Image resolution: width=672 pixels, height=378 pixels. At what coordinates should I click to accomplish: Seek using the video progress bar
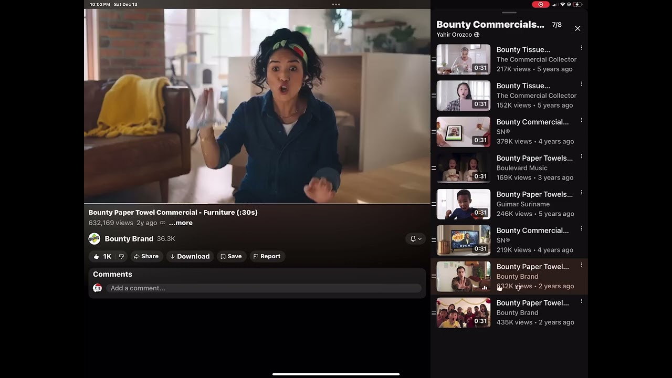coord(257,203)
